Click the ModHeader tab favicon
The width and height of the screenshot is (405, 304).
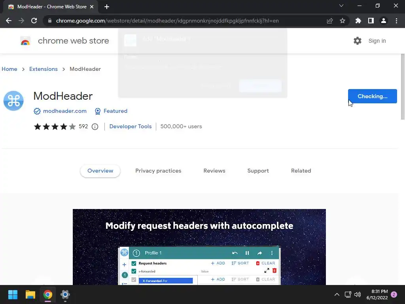11,7
